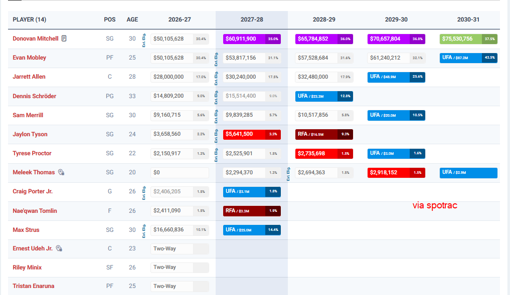The width and height of the screenshot is (510, 295).
Task: Sort by the PLAYER (14) column header
Action: coord(29,20)
